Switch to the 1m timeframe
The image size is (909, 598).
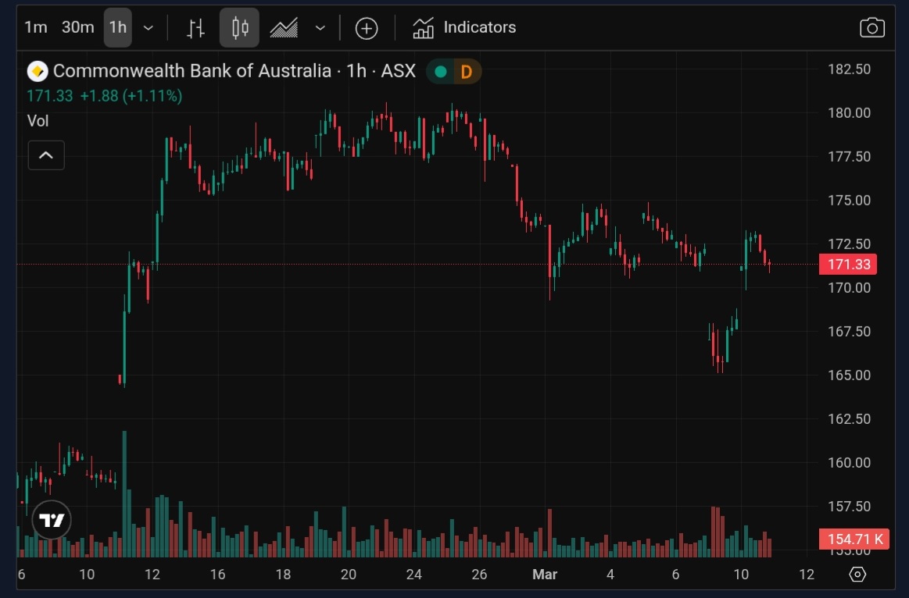pos(36,27)
